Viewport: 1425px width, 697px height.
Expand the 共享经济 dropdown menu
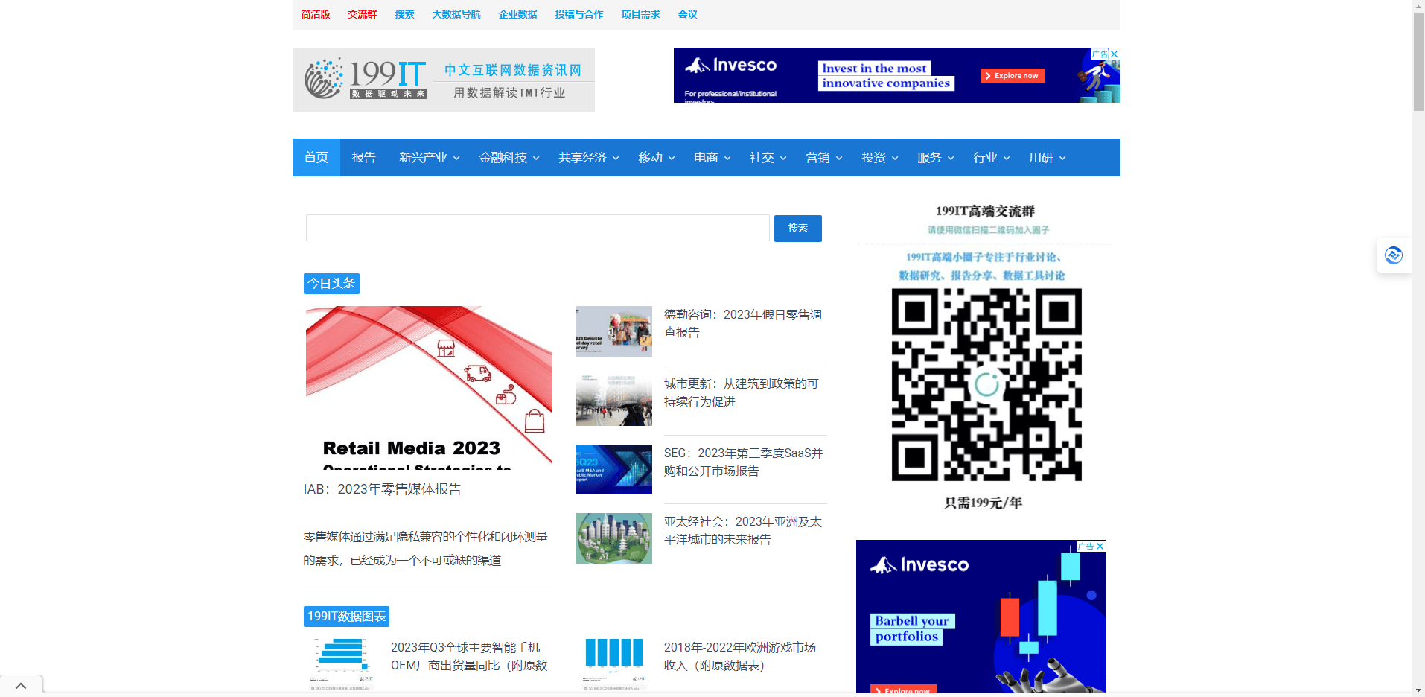588,158
